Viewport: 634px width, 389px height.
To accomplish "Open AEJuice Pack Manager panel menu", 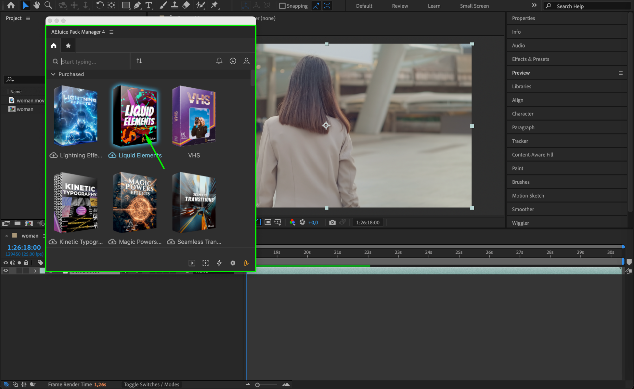I will (111, 32).
